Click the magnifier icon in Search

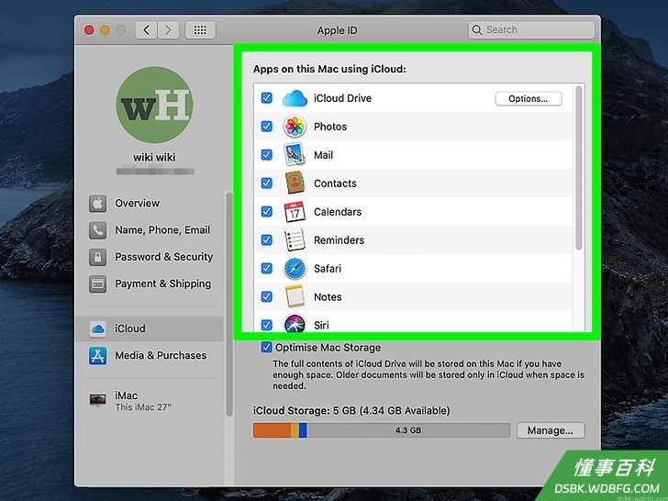tap(477, 30)
